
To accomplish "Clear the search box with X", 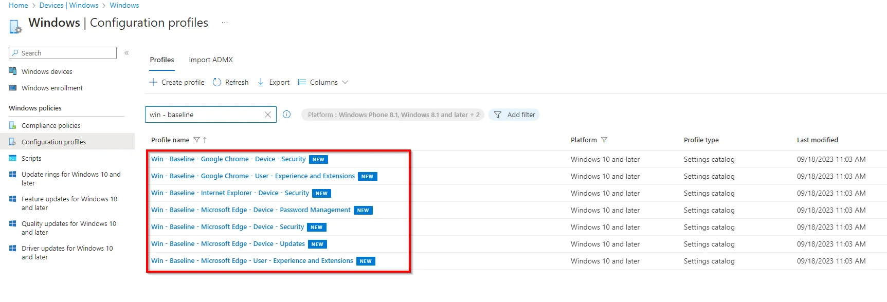I will pos(268,115).
